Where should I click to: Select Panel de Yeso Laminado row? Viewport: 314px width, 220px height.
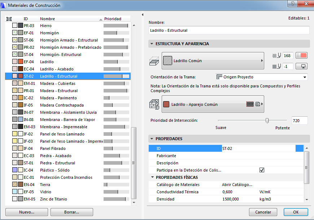click(x=68, y=134)
